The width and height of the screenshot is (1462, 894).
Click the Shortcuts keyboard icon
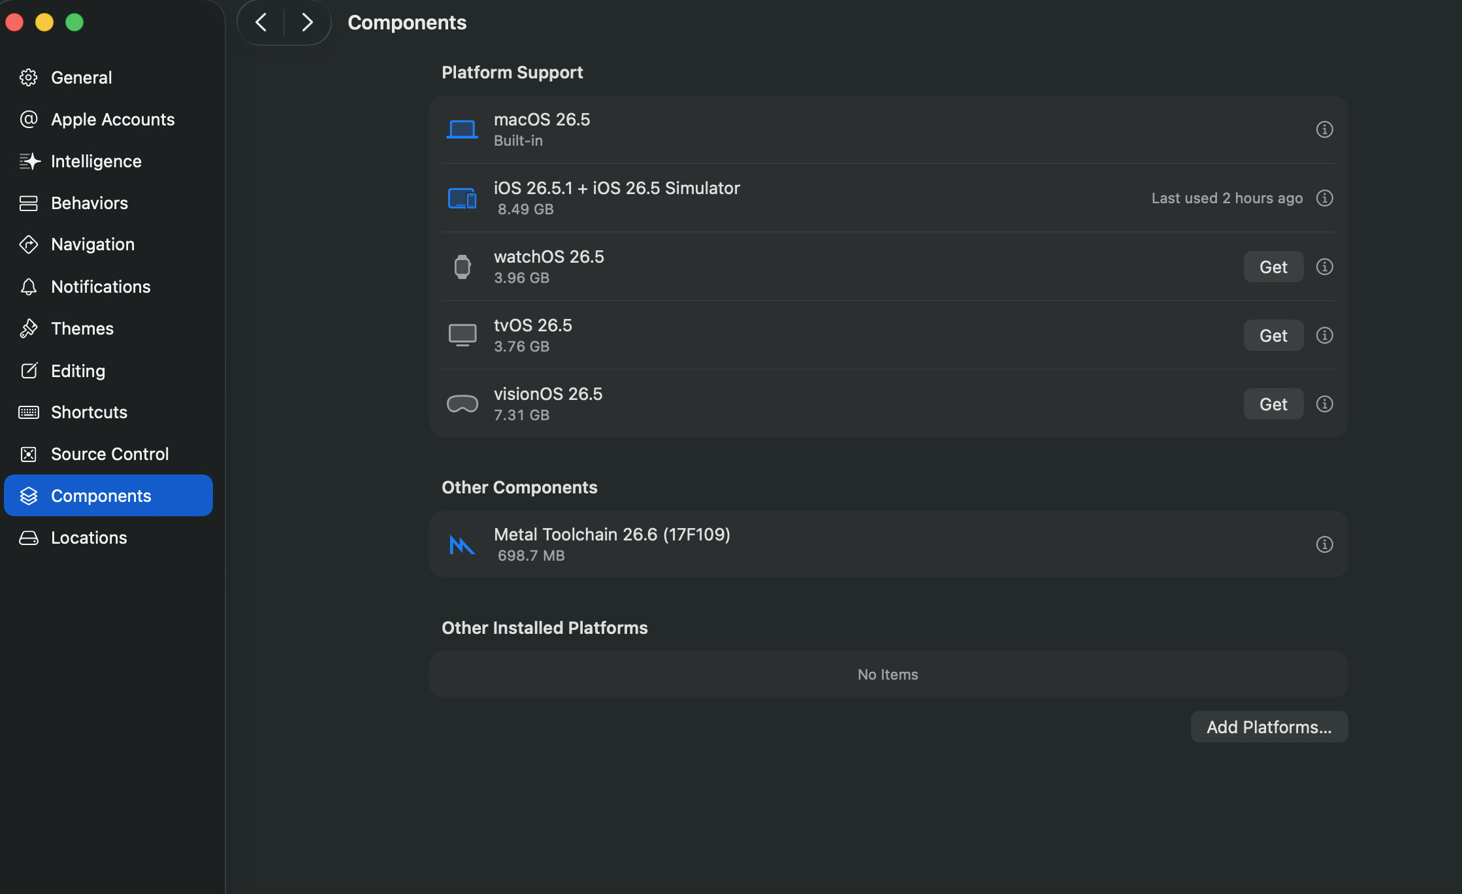point(29,412)
